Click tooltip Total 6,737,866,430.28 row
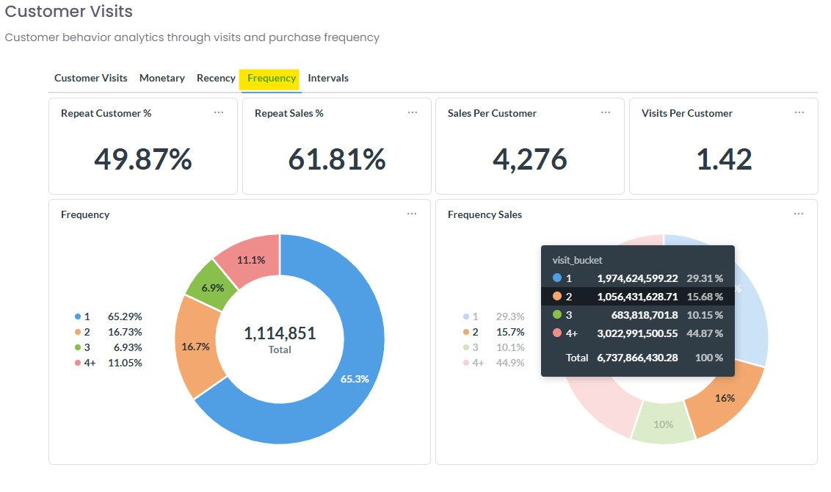Viewport: 831px width, 492px height. 637,358
